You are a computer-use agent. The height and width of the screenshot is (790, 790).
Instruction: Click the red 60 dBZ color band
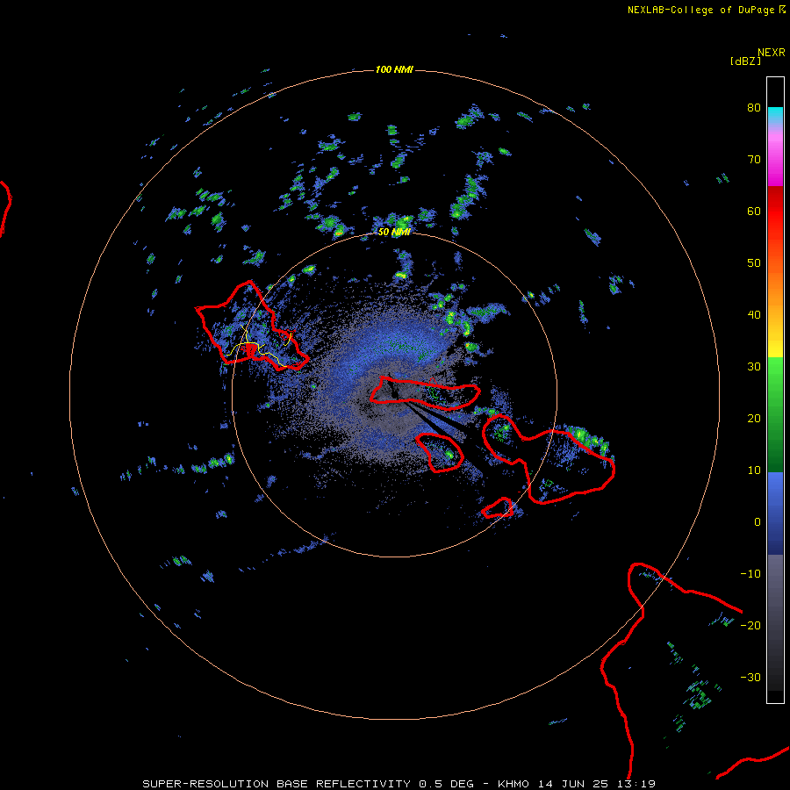coord(775,212)
